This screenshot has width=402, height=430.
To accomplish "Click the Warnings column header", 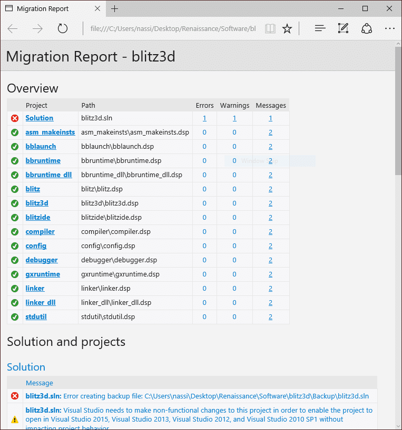I will 234,105.
